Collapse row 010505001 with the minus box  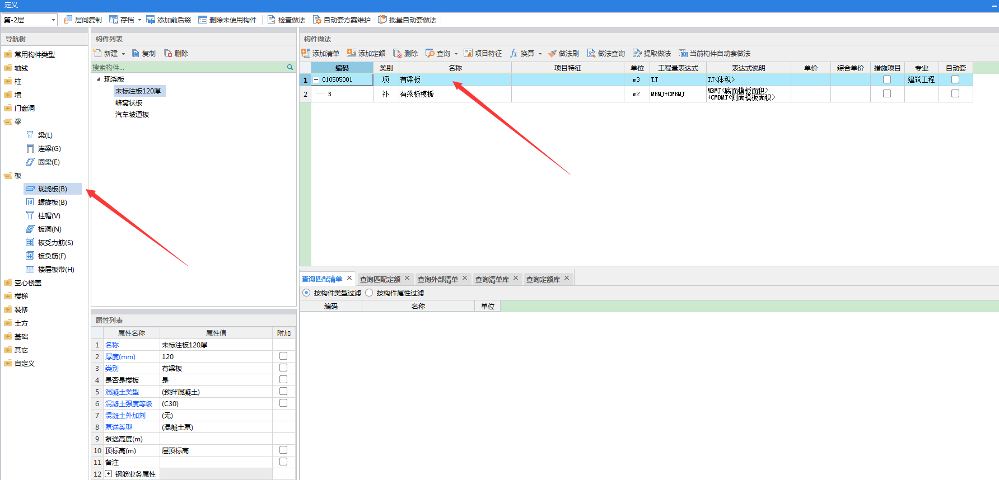[316, 79]
